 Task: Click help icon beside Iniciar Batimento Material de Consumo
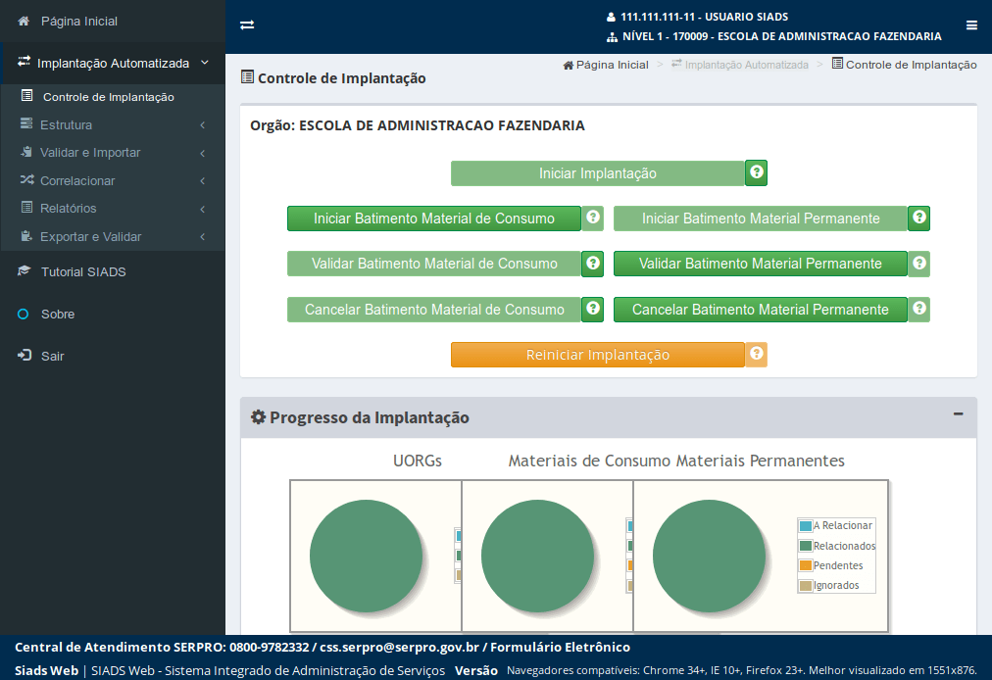pyautogui.click(x=593, y=219)
